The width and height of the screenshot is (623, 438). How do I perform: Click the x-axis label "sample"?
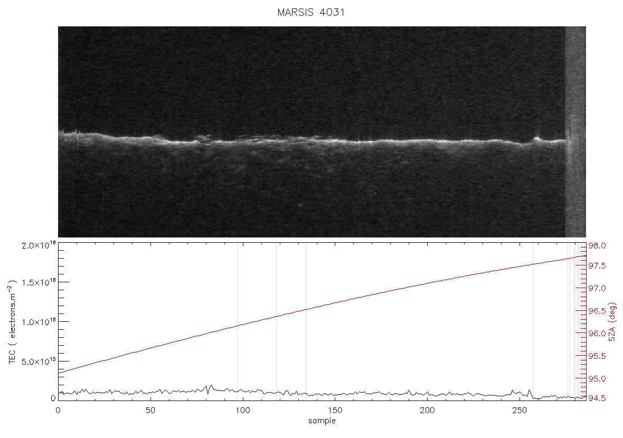[x=322, y=421]
